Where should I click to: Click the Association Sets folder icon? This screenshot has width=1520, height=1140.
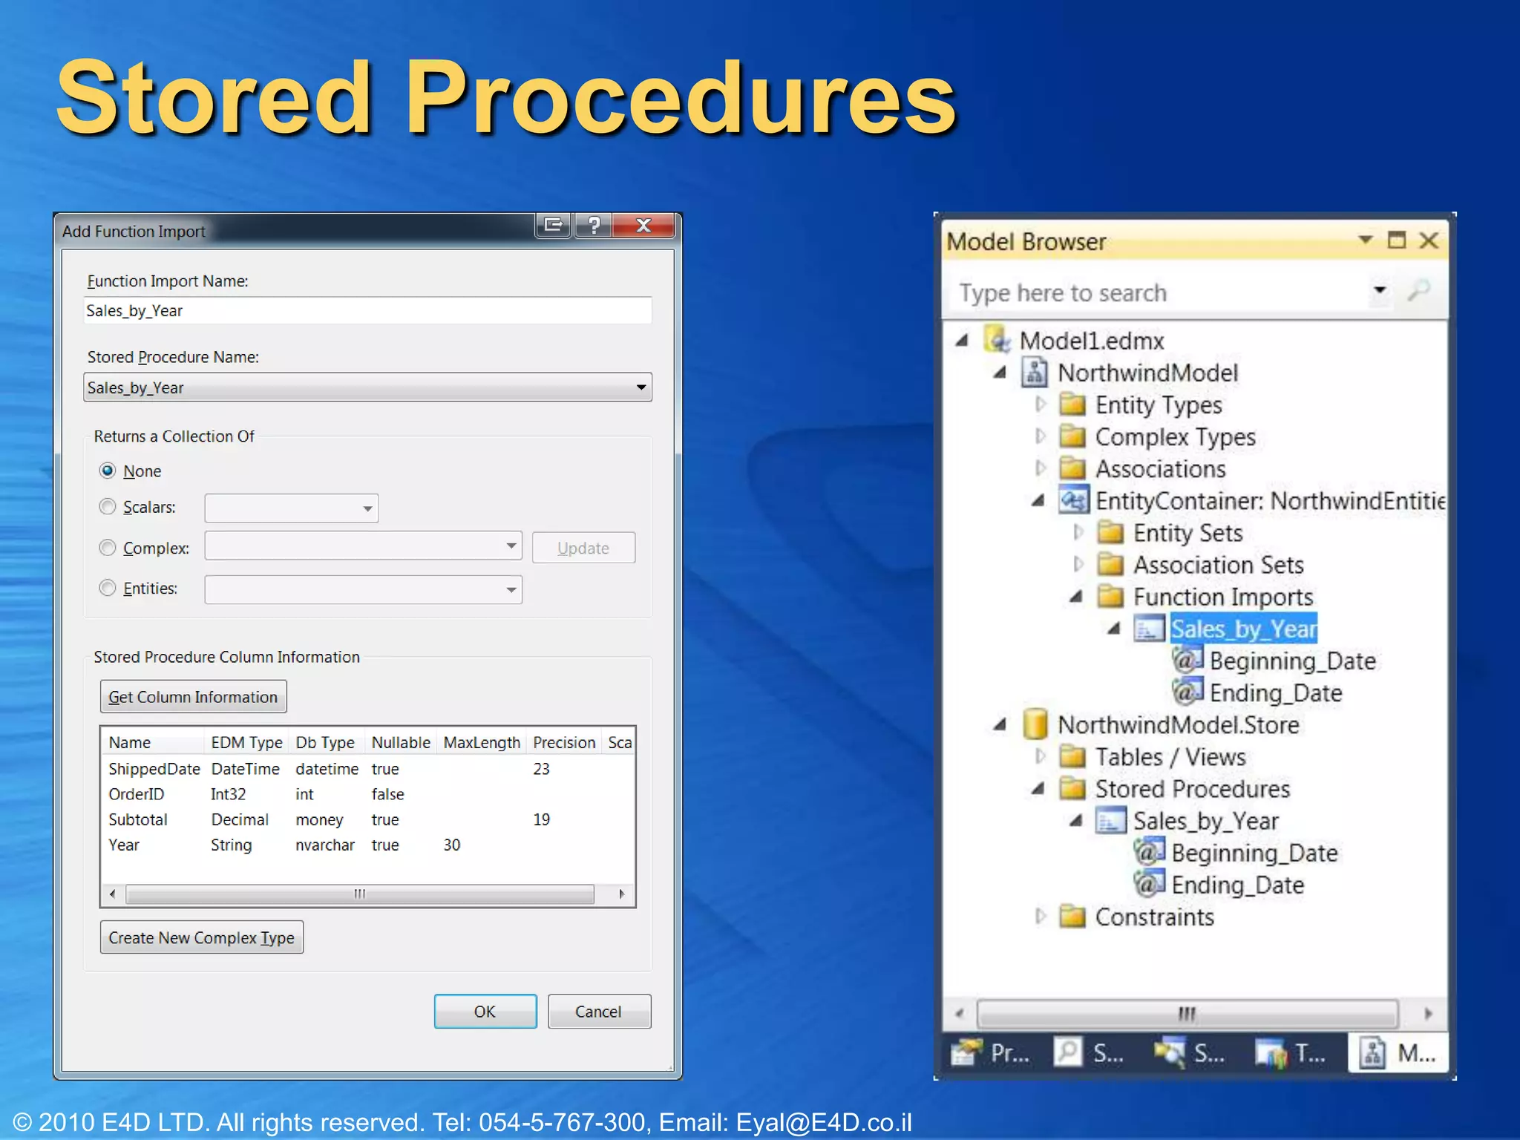(x=1110, y=564)
